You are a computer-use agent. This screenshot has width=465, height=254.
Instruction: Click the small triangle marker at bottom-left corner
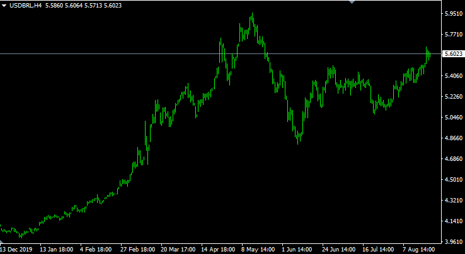[1, 242]
